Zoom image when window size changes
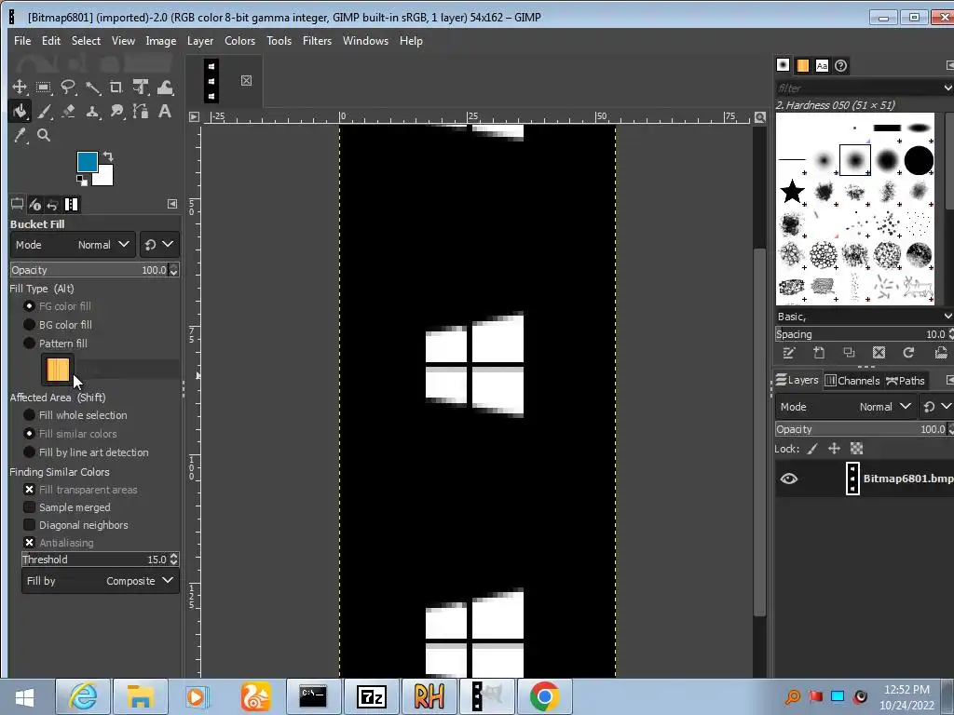Image resolution: width=954 pixels, height=715 pixels. tap(760, 116)
